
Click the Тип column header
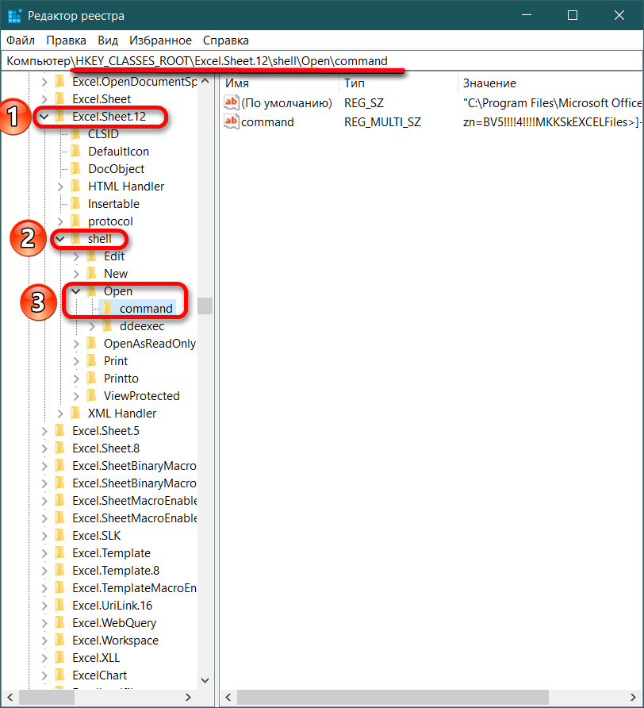click(354, 83)
